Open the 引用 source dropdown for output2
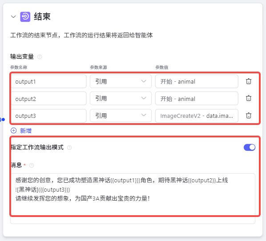This screenshot has width=266, height=241. 121,99
